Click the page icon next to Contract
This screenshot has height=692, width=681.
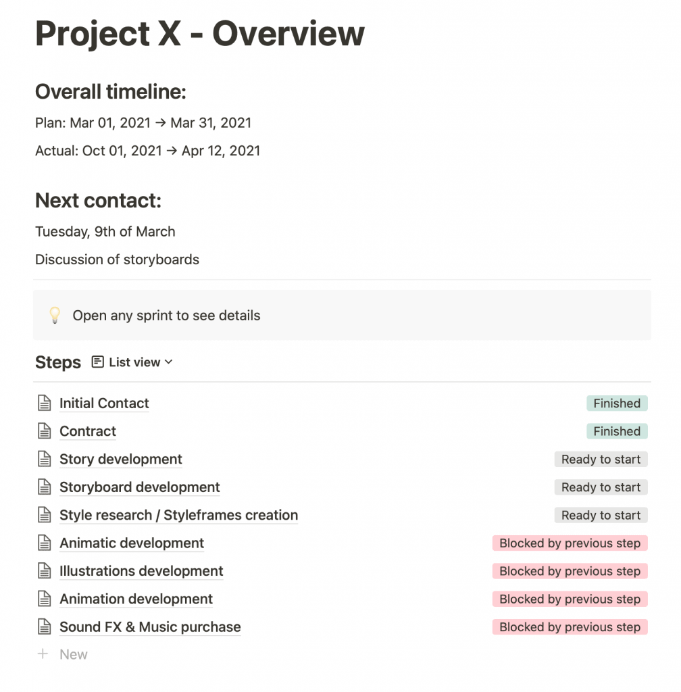[44, 430]
